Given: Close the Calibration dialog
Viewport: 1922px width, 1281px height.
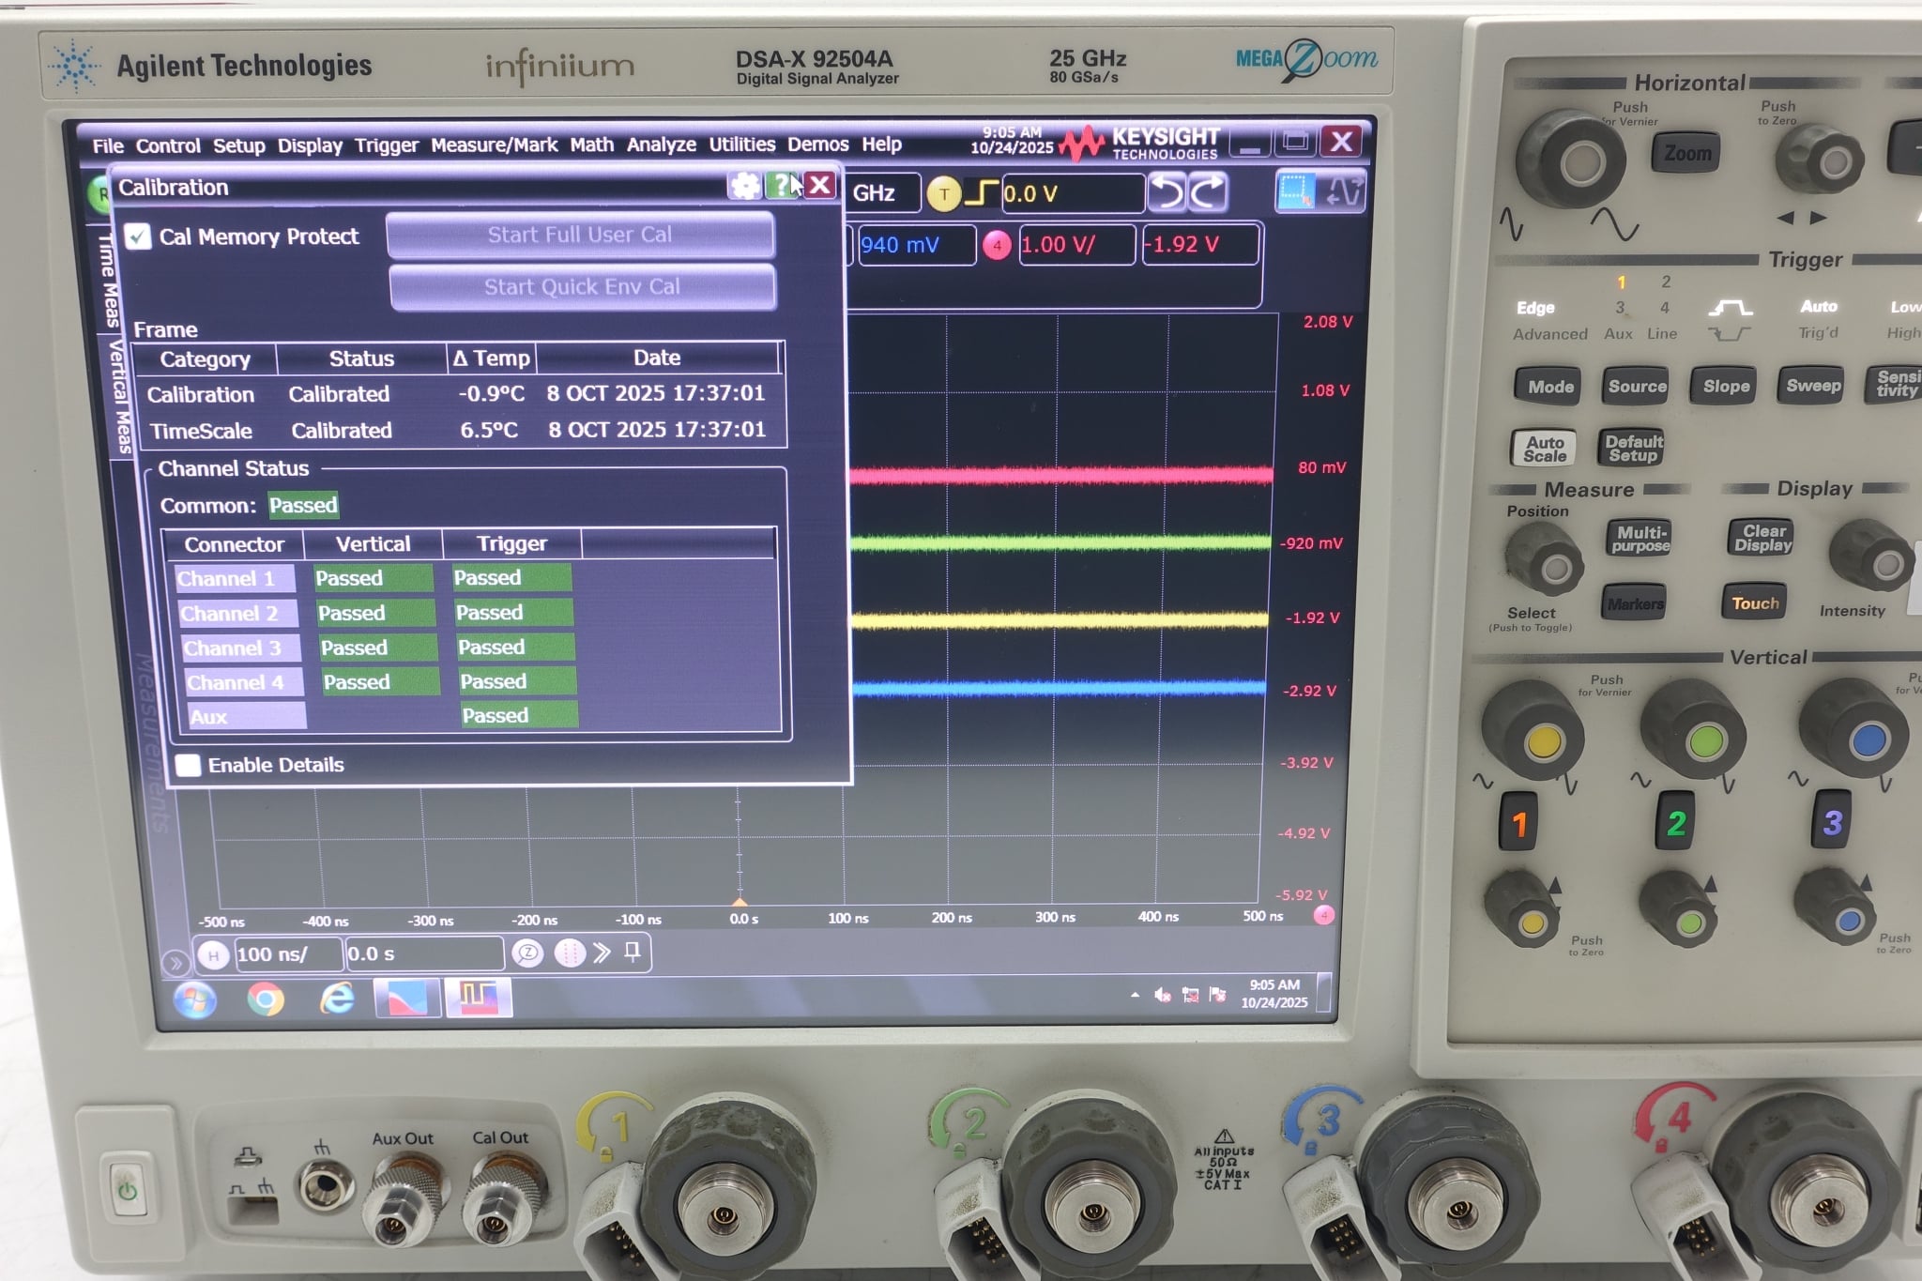Looking at the screenshot, I should tap(819, 185).
